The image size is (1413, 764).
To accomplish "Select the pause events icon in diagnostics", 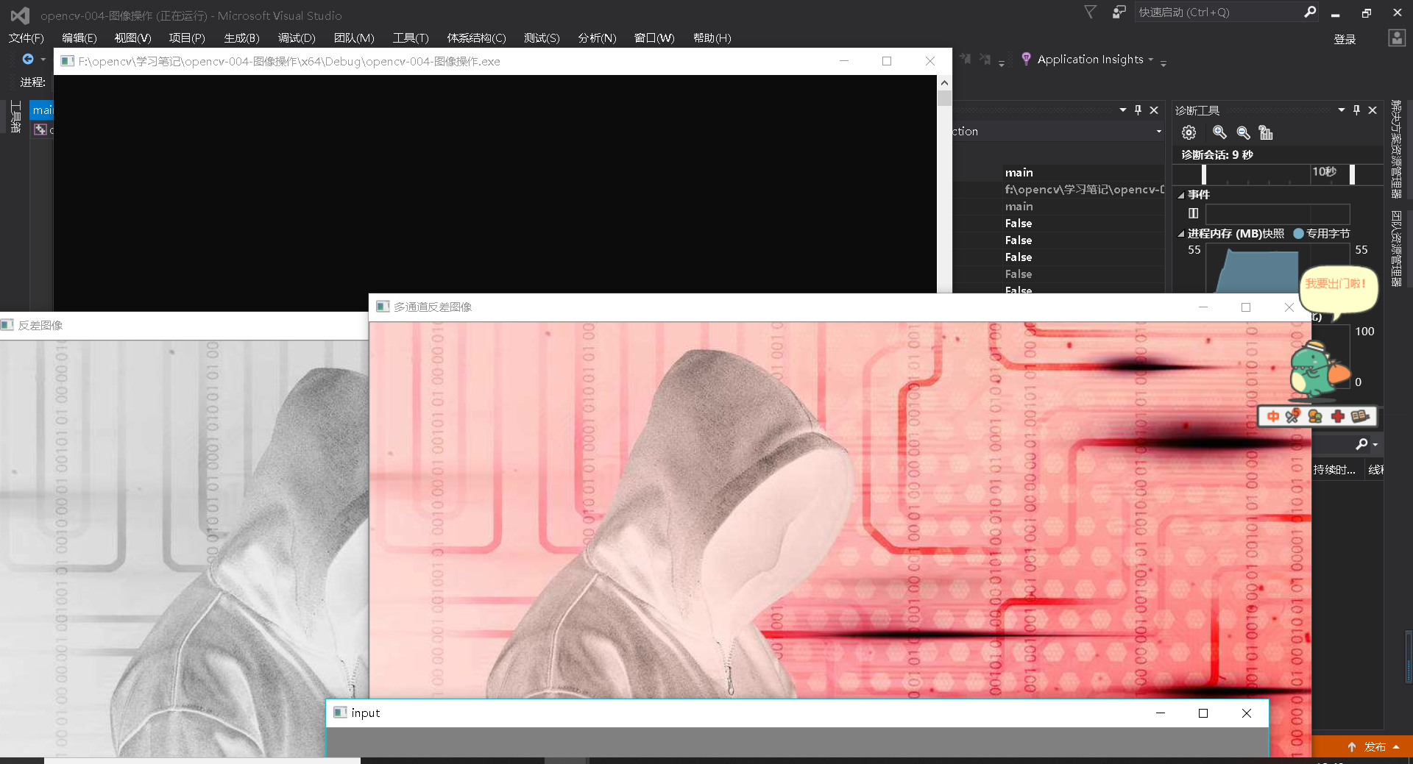I will 1194,213.
